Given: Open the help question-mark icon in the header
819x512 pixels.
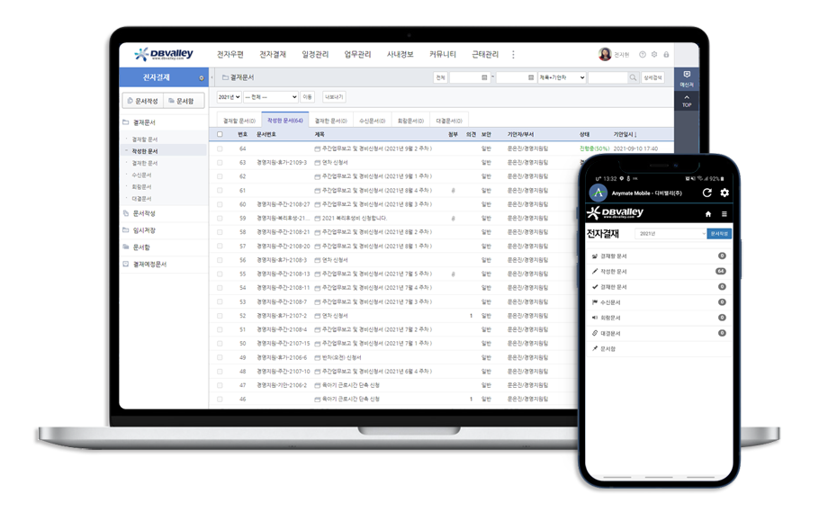Looking at the screenshot, I should pos(643,54).
